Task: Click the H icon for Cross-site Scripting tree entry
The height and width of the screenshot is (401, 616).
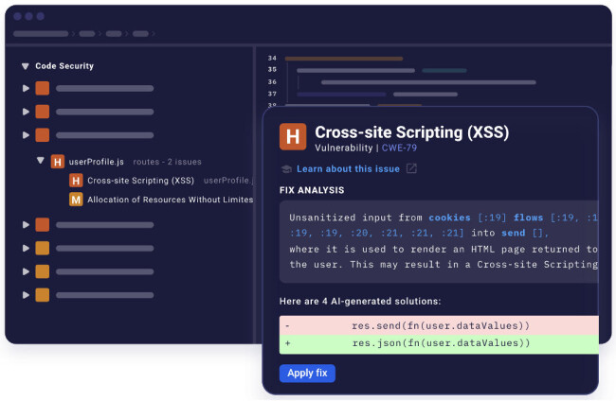Action: coord(76,181)
